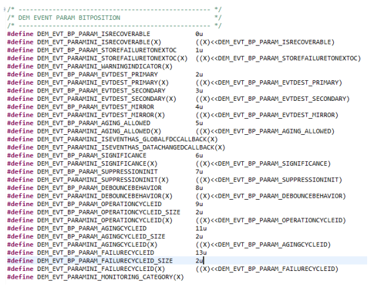The height and width of the screenshot is (287, 371).
Task: Click the 11u value of AGINGCYCLEID
Action: click(201, 229)
